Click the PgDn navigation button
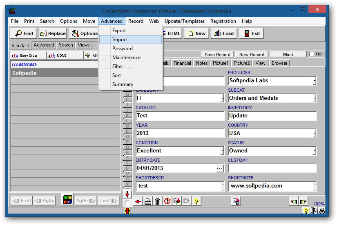 click(86, 201)
